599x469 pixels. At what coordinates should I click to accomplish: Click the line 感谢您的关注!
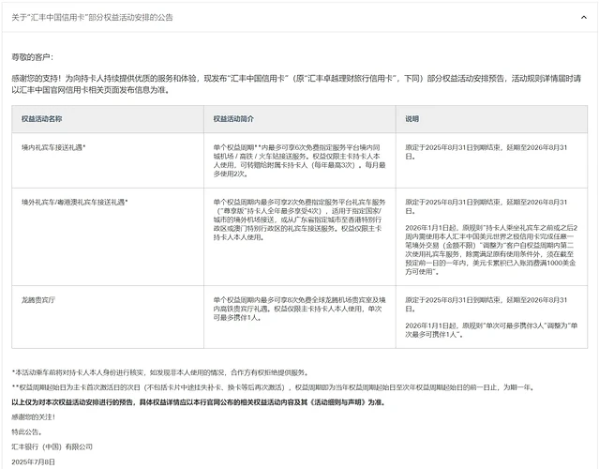tap(33, 417)
